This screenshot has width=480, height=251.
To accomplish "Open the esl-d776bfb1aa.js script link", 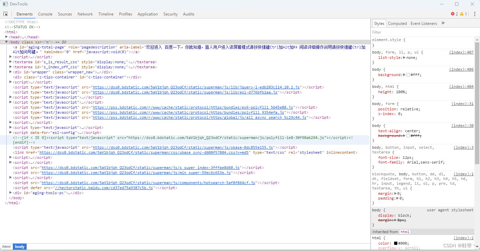I will tap(185, 92).
